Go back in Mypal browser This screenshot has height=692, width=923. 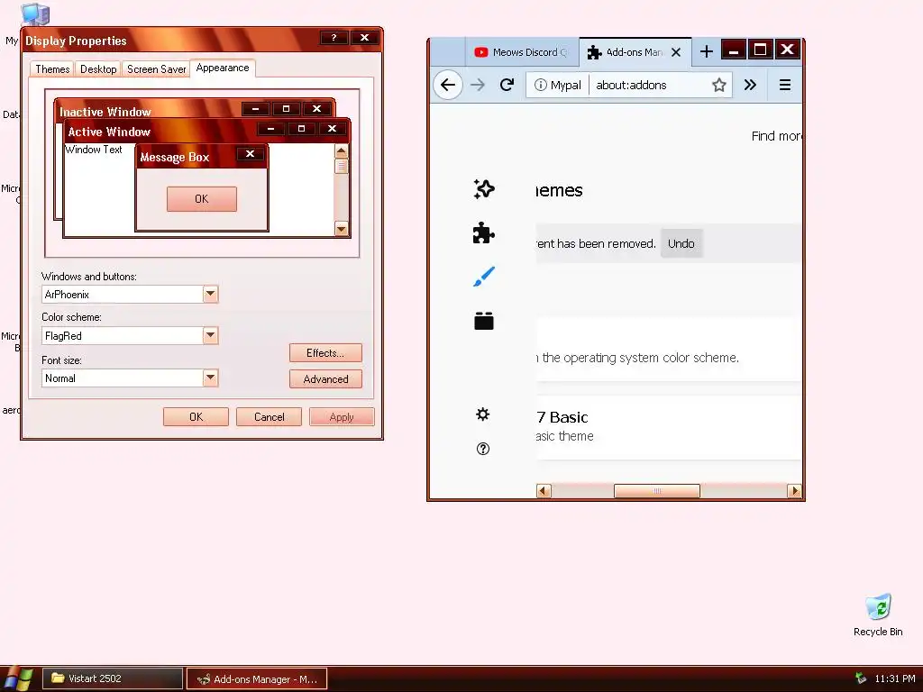click(448, 85)
